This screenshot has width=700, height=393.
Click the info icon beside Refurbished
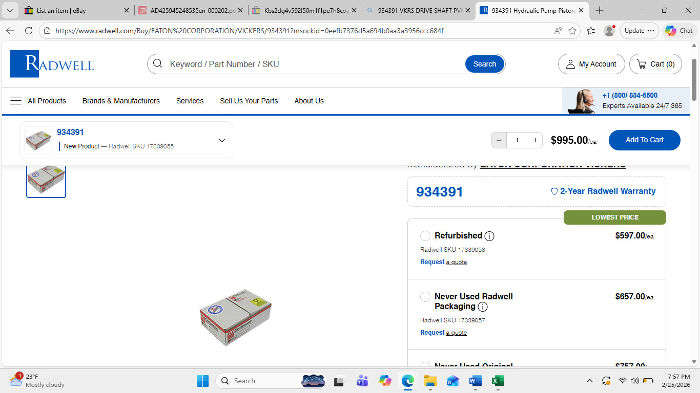pyautogui.click(x=489, y=236)
